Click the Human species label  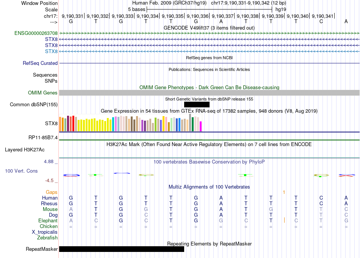50,198
